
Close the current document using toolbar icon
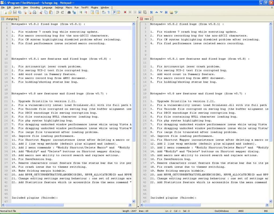[25, 12]
